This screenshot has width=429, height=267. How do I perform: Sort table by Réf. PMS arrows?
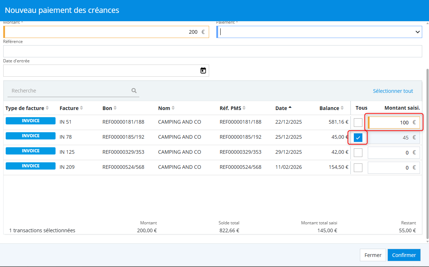pos(244,108)
